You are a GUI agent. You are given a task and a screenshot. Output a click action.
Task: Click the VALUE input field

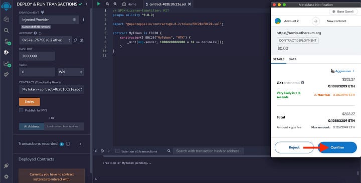tap(37, 72)
